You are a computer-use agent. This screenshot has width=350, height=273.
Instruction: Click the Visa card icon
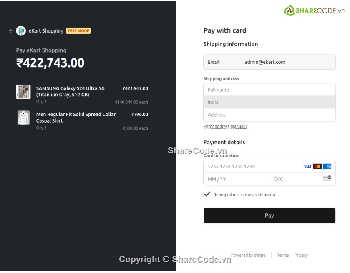(307, 166)
